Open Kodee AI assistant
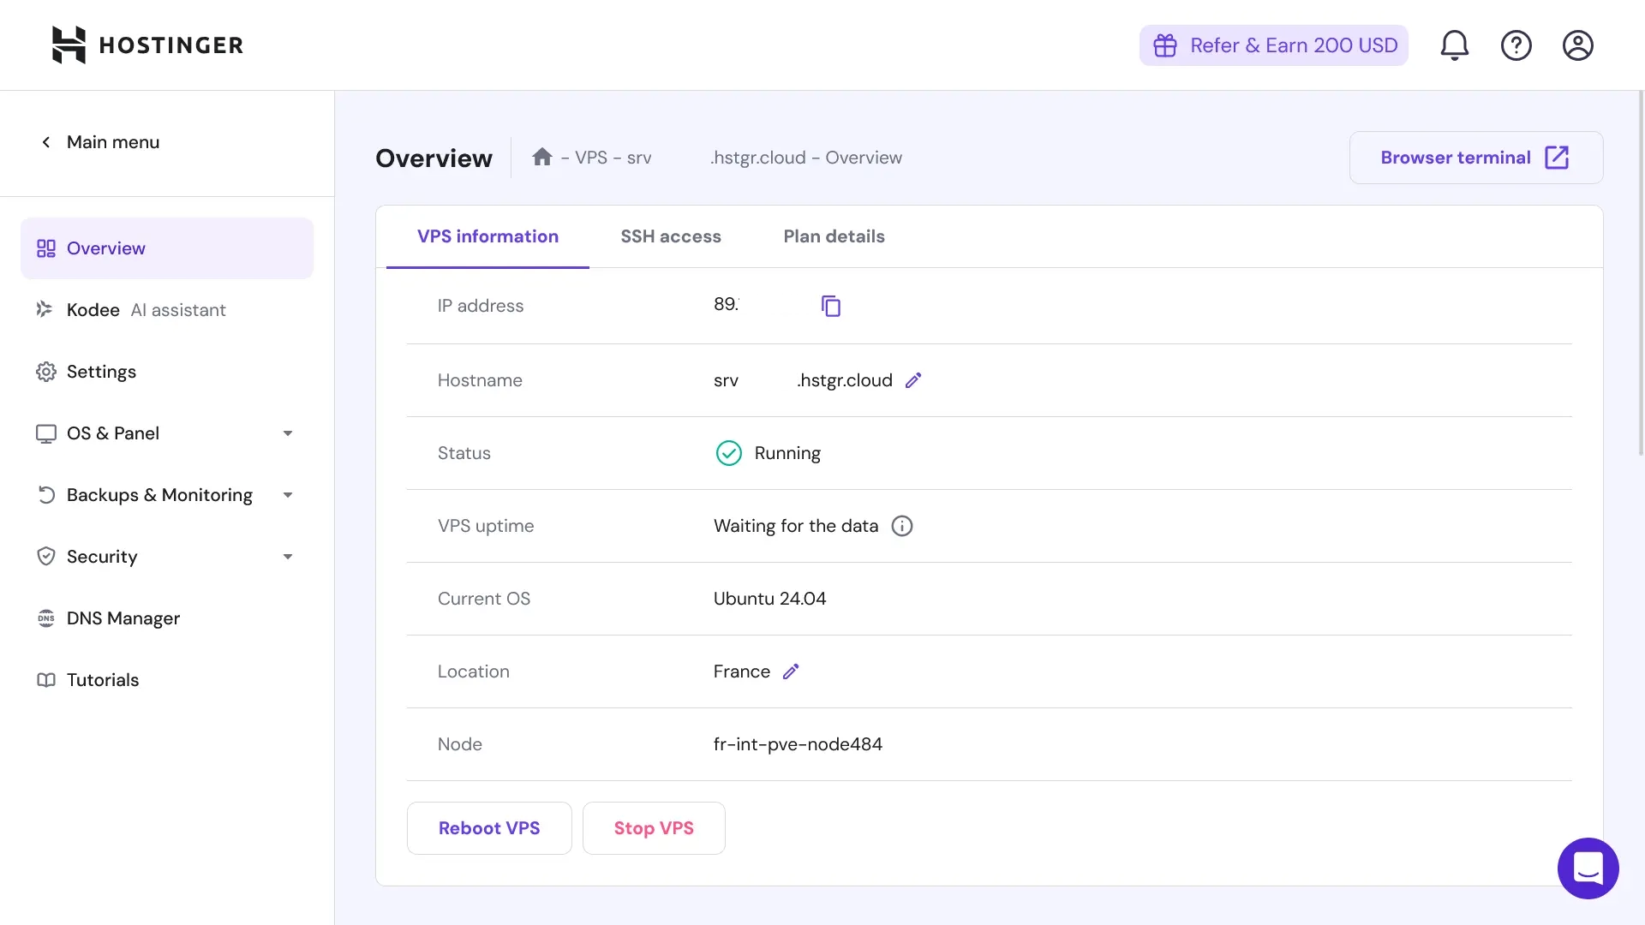1645x925 pixels. click(x=146, y=310)
